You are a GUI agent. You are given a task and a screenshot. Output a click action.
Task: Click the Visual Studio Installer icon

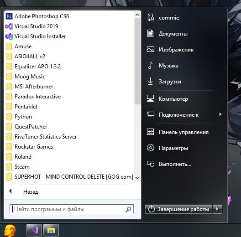click(x=9, y=36)
